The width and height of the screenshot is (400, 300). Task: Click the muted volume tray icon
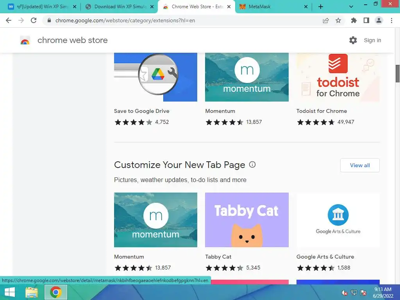(x=345, y=293)
